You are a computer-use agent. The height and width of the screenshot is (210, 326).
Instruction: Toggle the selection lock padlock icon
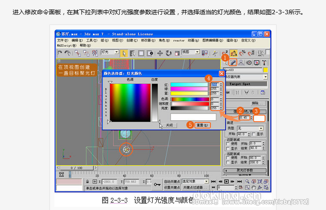click(88, 181)
